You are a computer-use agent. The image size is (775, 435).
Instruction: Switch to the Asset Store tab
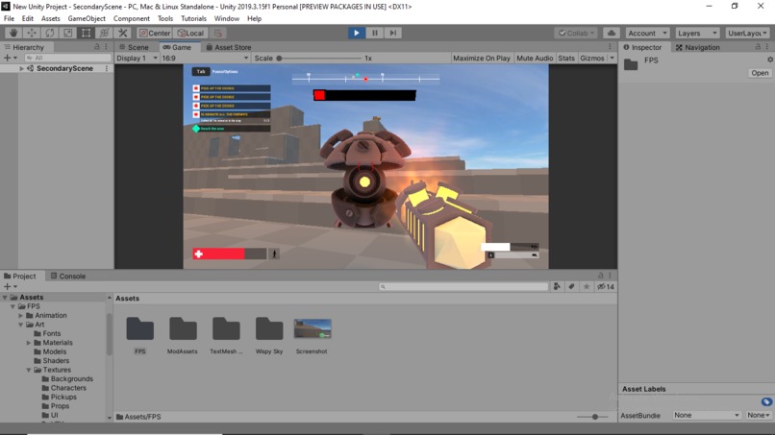pos(229,47)
